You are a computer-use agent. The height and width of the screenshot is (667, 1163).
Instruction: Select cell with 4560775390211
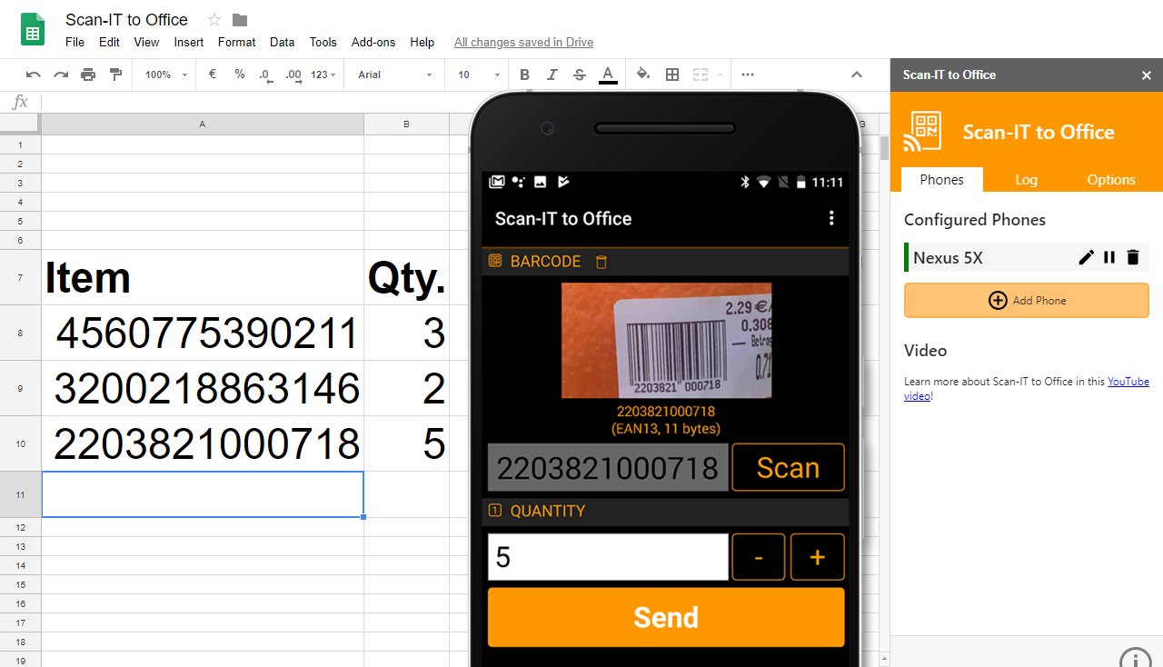click(202, 333)
